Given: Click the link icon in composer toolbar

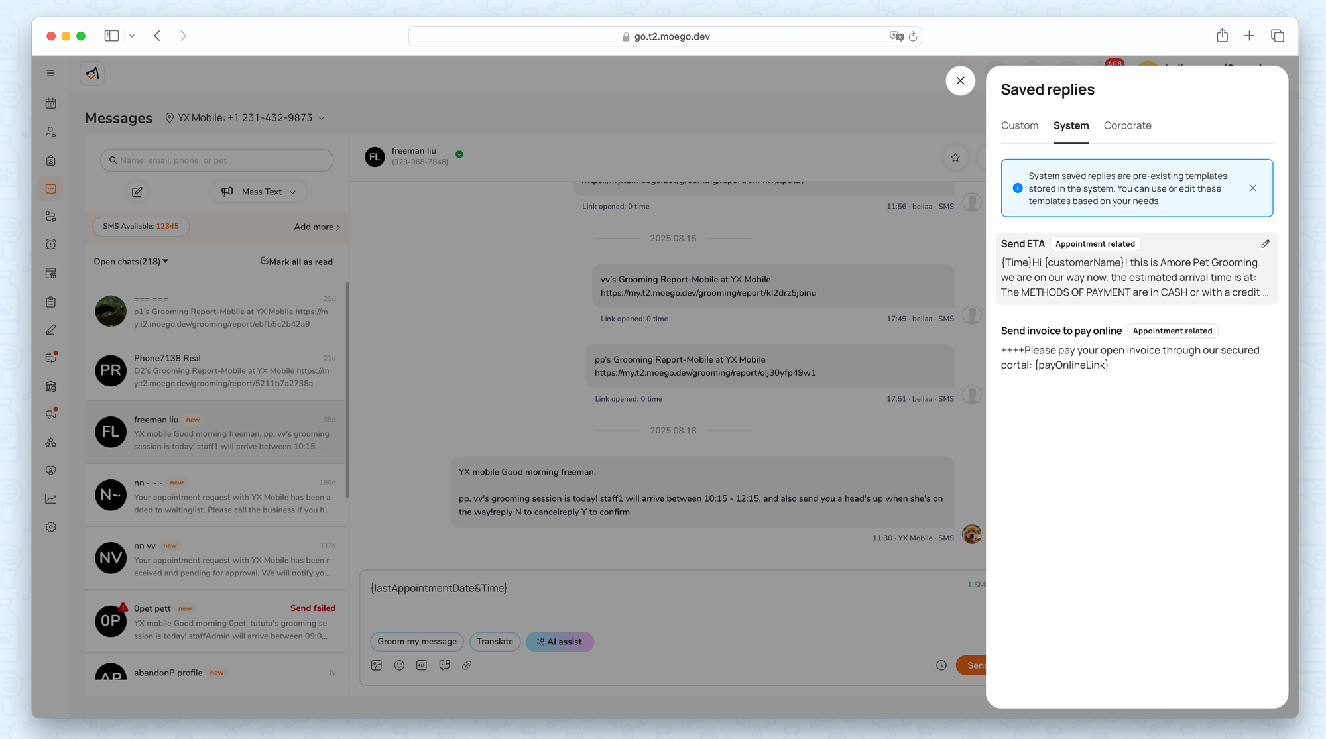Looking at the screenshot, I should click(x=467, y=665).
